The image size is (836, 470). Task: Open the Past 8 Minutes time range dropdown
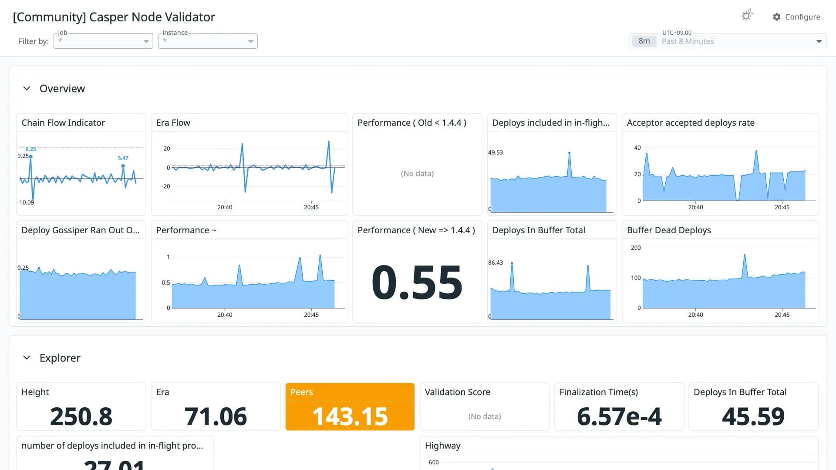tap(728, 41)
